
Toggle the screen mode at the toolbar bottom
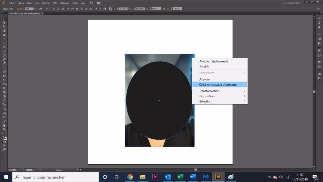point(4,149)
